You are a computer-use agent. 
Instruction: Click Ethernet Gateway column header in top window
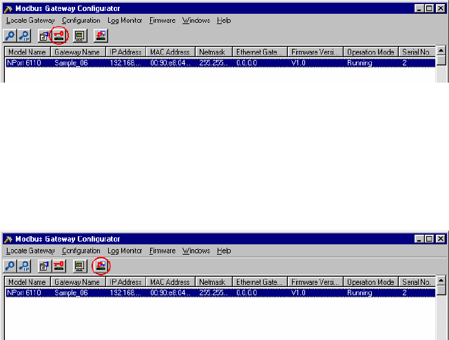[260, 52]
